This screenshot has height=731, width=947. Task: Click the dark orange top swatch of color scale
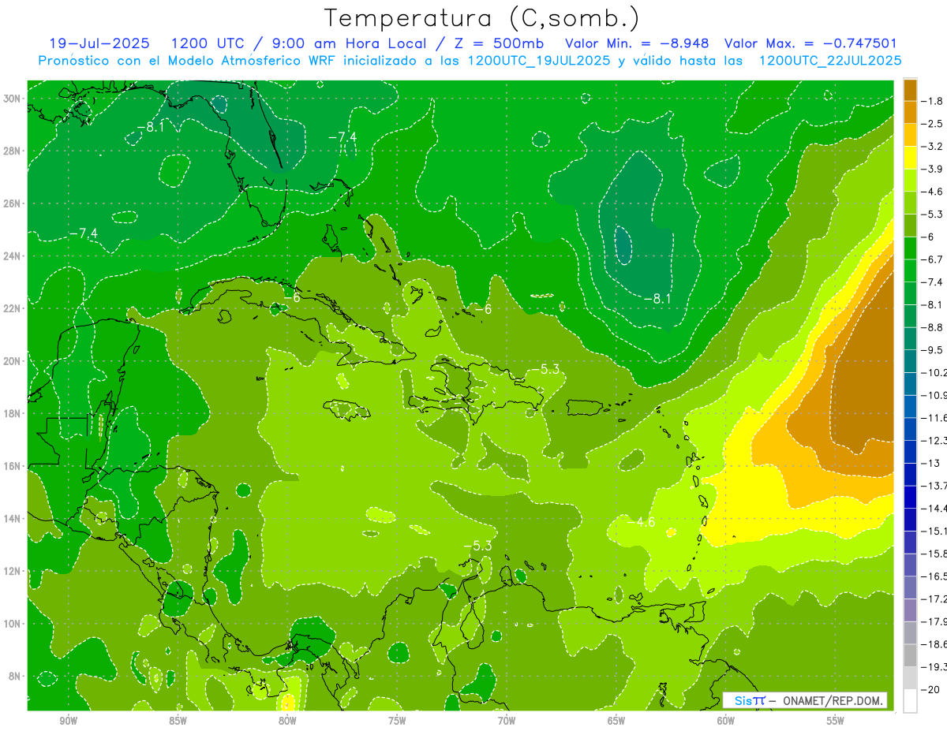tap(910, 89)
